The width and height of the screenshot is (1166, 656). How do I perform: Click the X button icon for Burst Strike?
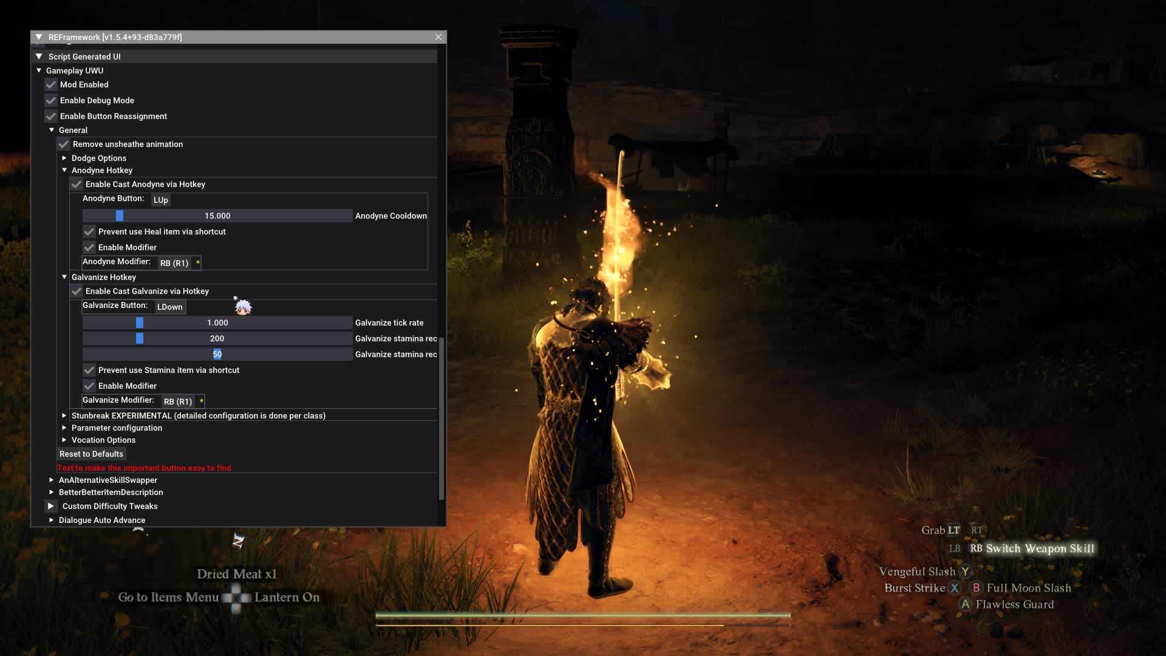955,588
